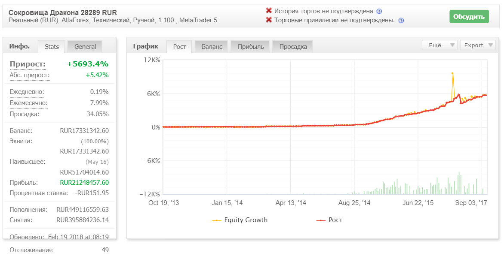Viewport: 504px width, 256px height.
Task: Click the Ежемесячно label
Action: (29, 103)
